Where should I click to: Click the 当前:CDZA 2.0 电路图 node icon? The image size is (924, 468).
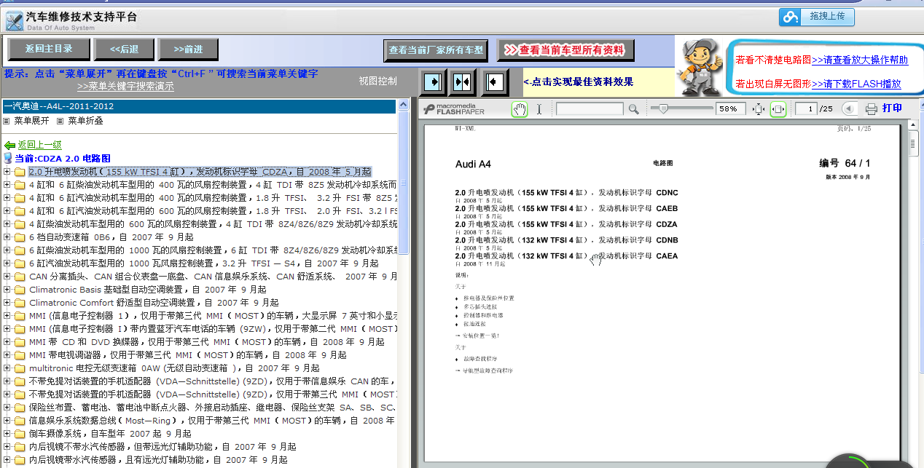click(8, 158)
